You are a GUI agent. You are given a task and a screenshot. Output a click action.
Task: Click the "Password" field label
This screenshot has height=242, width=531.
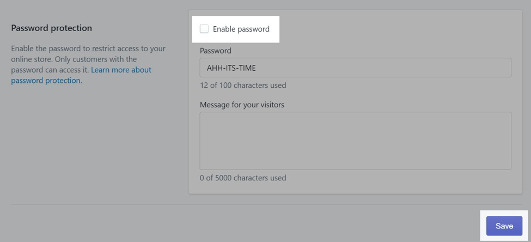216,51
